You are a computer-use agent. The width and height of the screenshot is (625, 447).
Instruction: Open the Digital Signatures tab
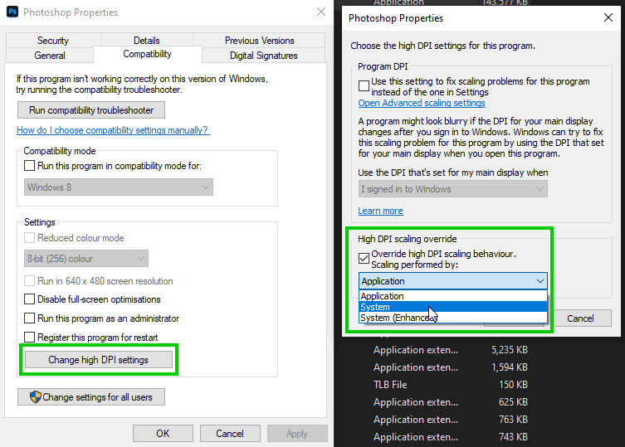[x=263, y=56]
